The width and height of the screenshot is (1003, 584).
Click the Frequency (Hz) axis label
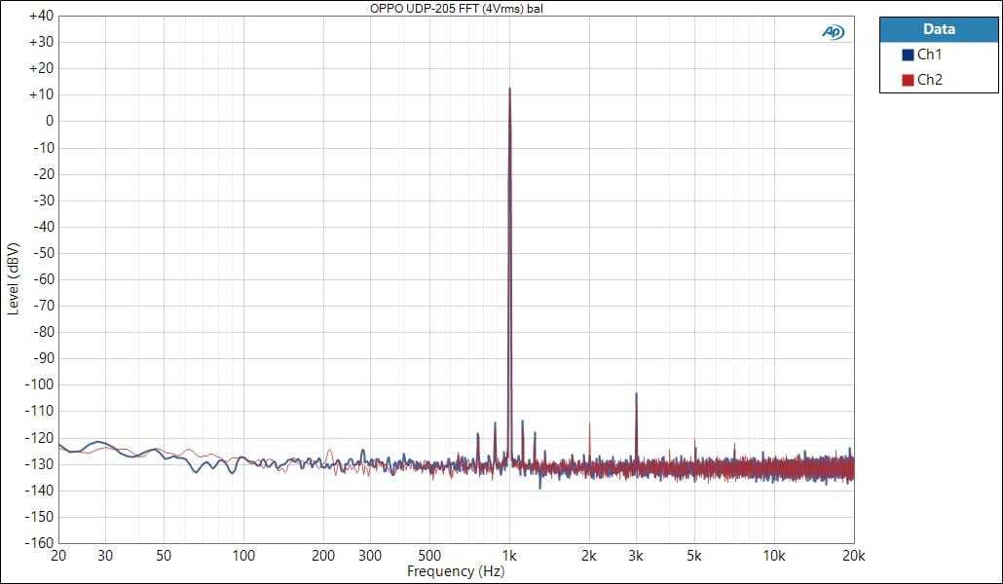456,571
